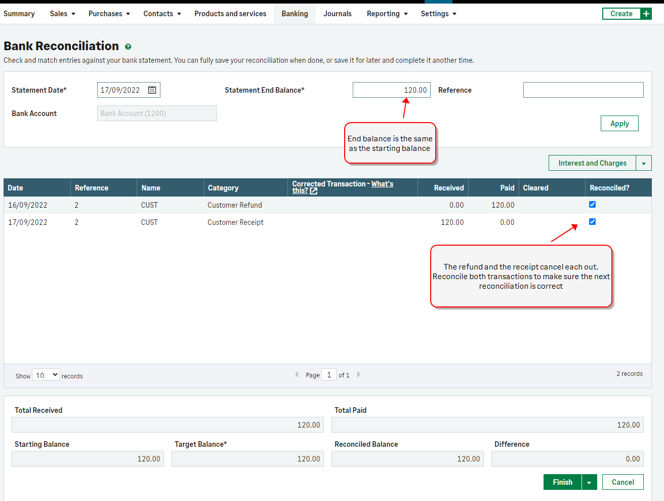The height and width of the screenshot is (501, 664).
Task: Open the Reporting menu
Action: [387, 14]
